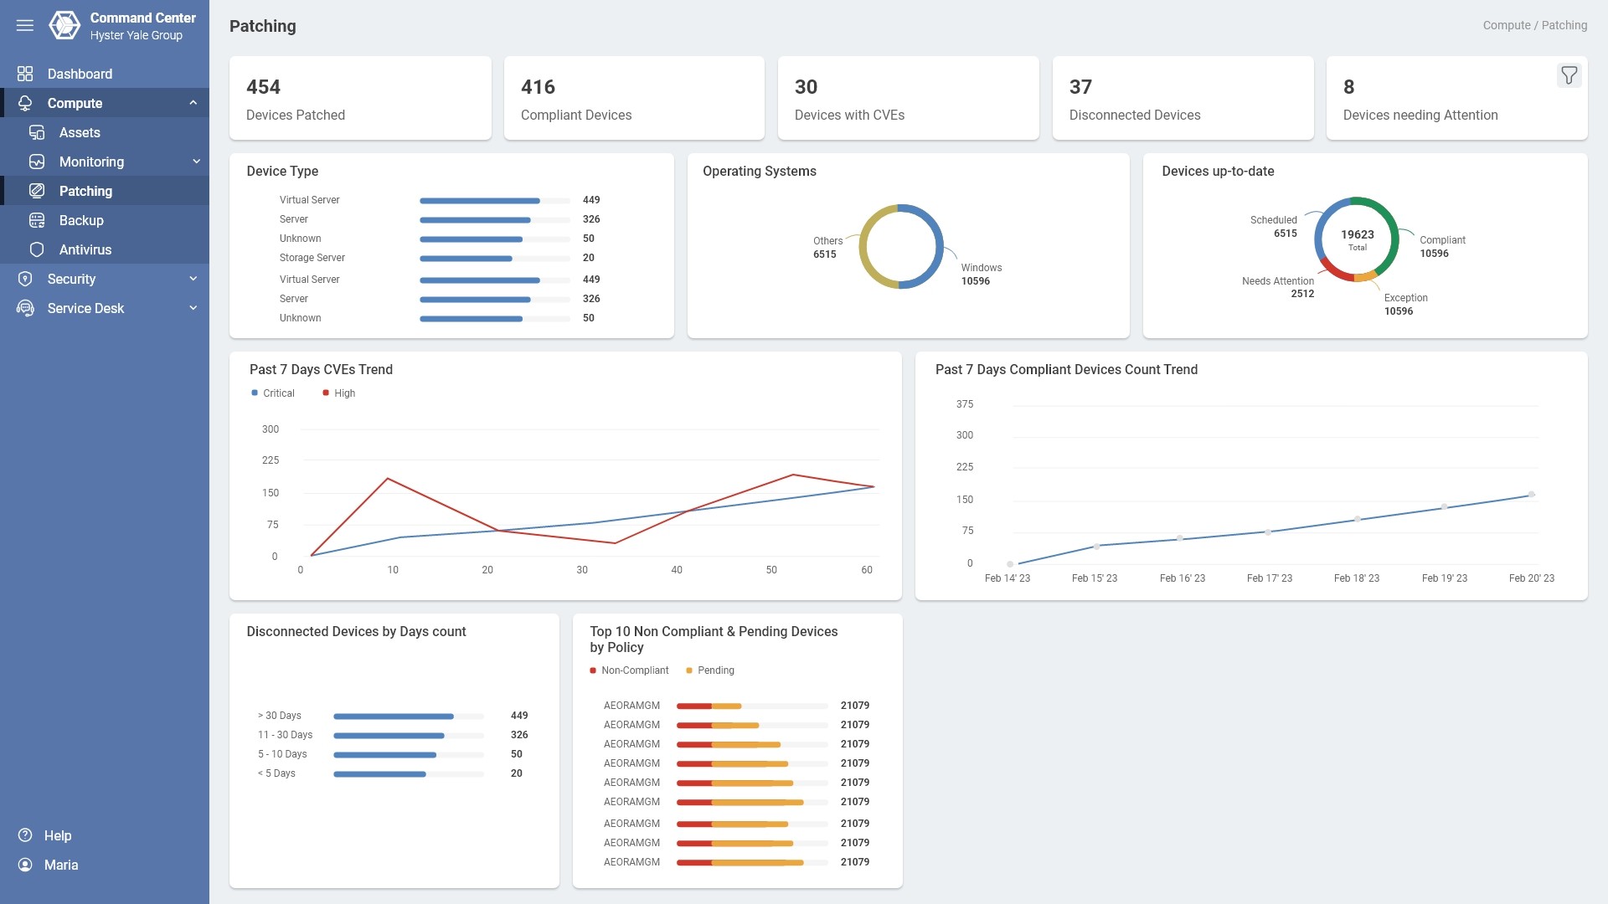Click the hamburger menu icon
1608x904 pixels.
click(x=25, y=25)
